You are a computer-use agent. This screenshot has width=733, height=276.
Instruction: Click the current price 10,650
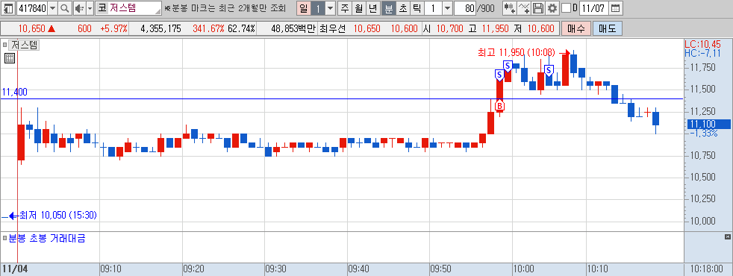pyautogui.click(x=32, y=29)
